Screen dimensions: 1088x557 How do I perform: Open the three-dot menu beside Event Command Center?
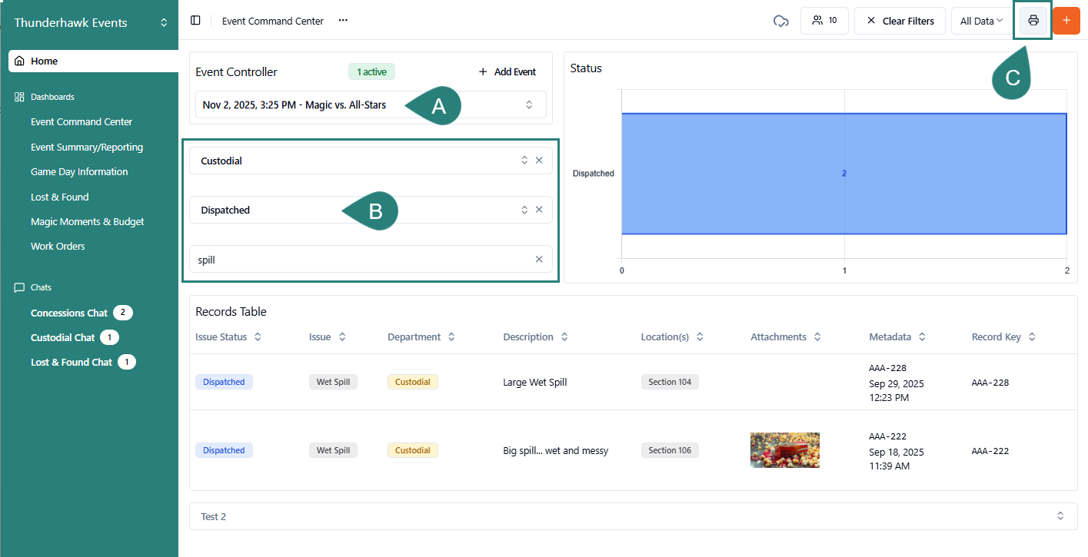coord(343,21)
